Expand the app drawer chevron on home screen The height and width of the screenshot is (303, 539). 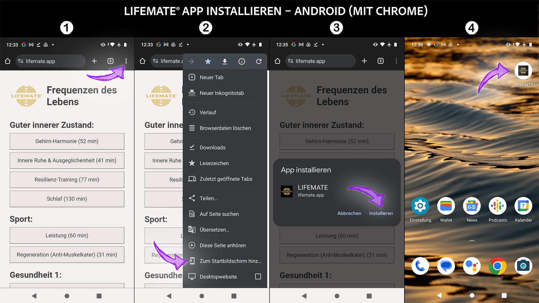pos(472,241)
